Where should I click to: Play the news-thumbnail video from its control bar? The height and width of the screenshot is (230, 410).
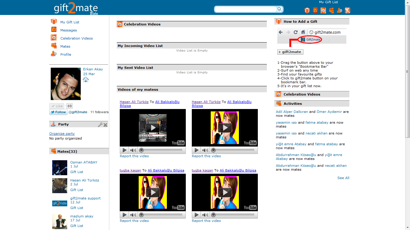coord(125,150)
